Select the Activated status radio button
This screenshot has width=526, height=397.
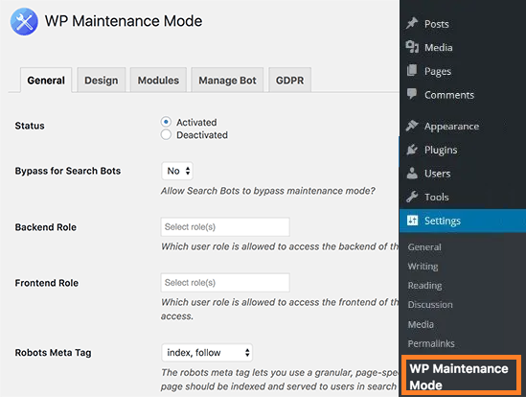166,122
